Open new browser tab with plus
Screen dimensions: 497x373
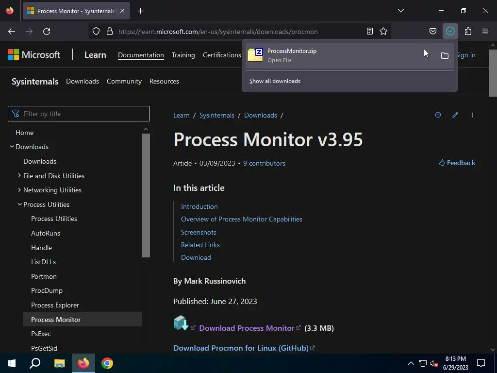click(x=140, y=11)
